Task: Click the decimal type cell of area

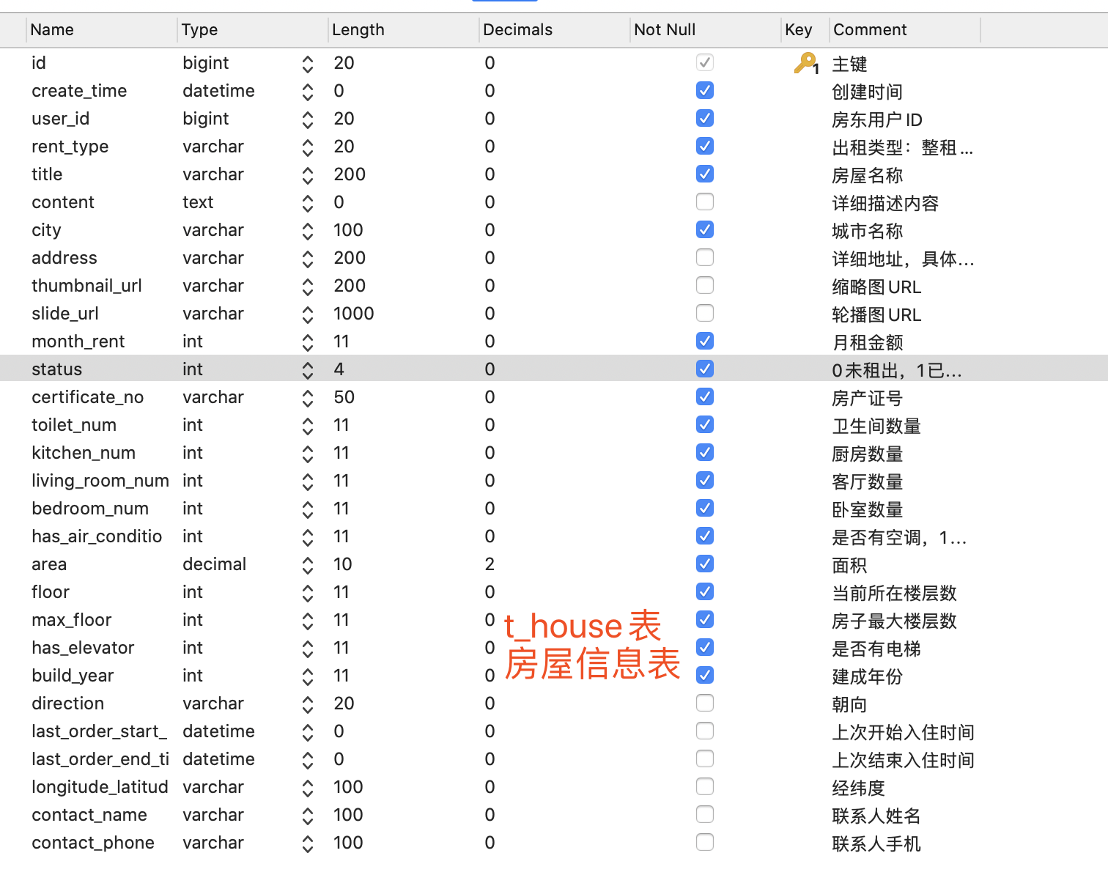Action: coord(215,564)
